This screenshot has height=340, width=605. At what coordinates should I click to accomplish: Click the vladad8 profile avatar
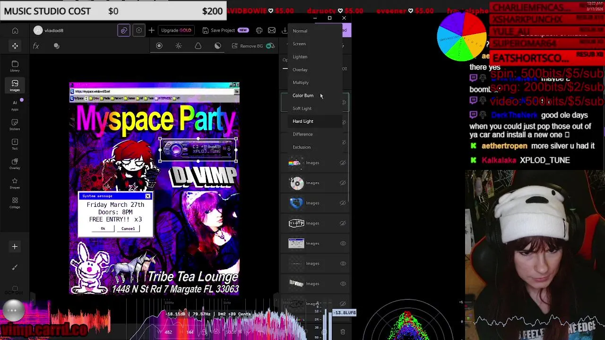38,30
